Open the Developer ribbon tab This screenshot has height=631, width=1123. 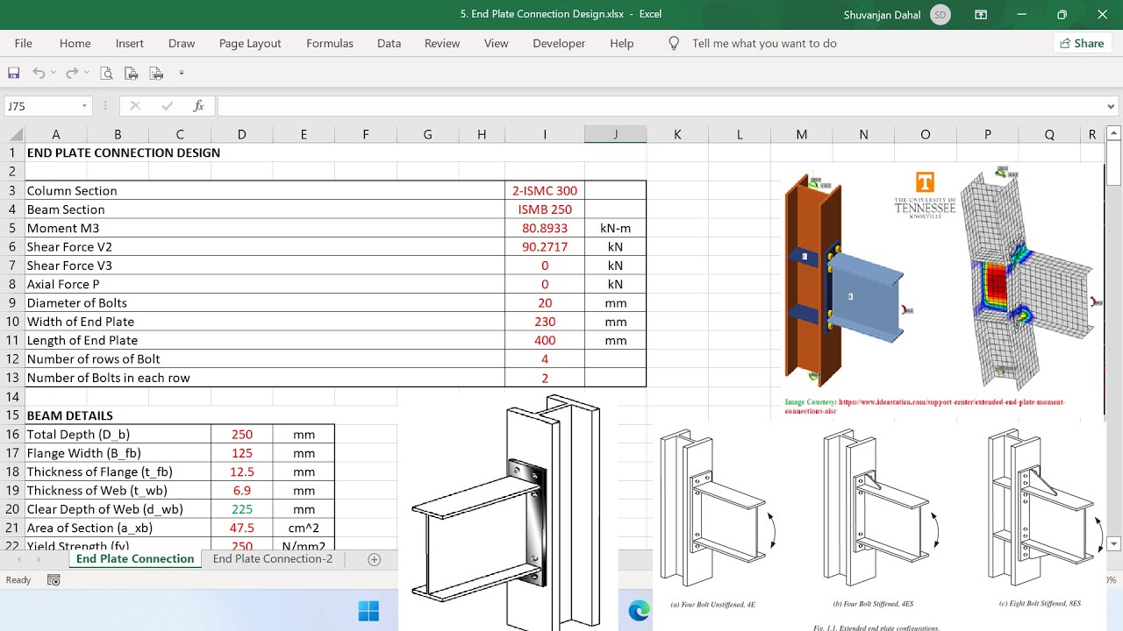pos(559,43)
